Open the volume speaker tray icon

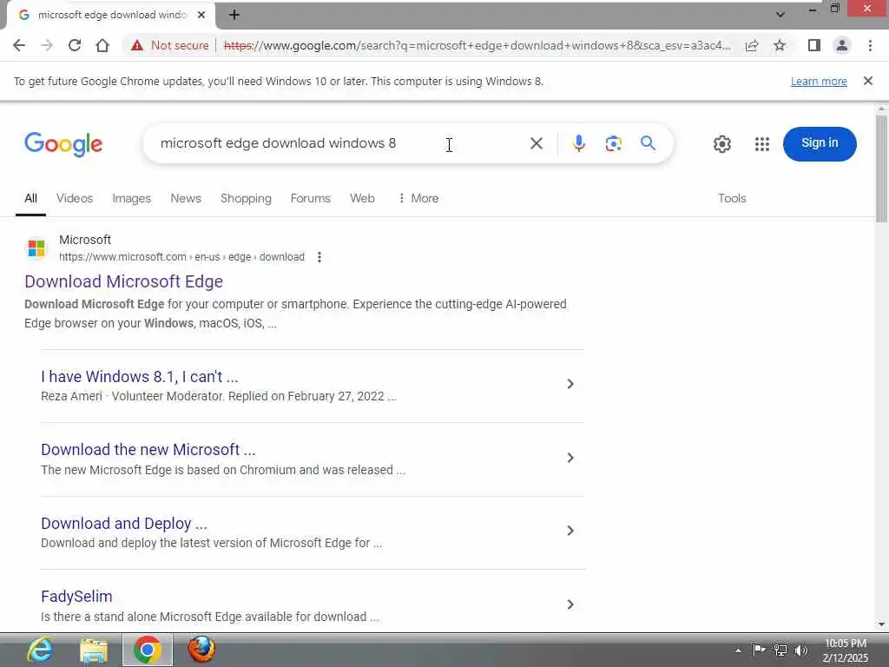click(801, 650)
